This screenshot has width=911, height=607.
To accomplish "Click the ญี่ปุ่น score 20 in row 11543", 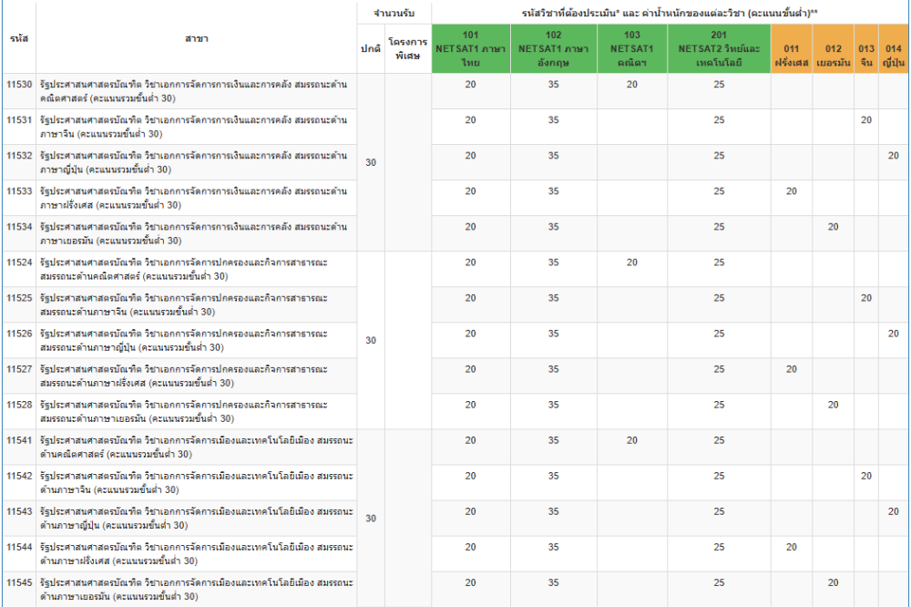I will [x=894, y=511].
